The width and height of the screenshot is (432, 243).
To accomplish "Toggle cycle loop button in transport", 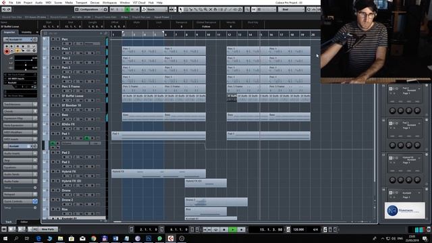I will (216, 230).
